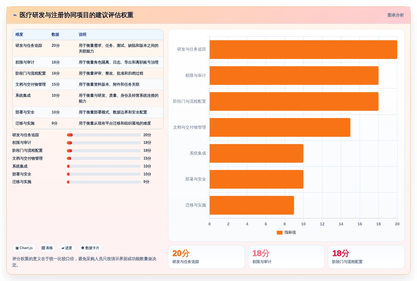Click the 9分 label beside the 迁移与实施 progress bar
This screenshot has width=417, height=281.
(x=146, y=182)
